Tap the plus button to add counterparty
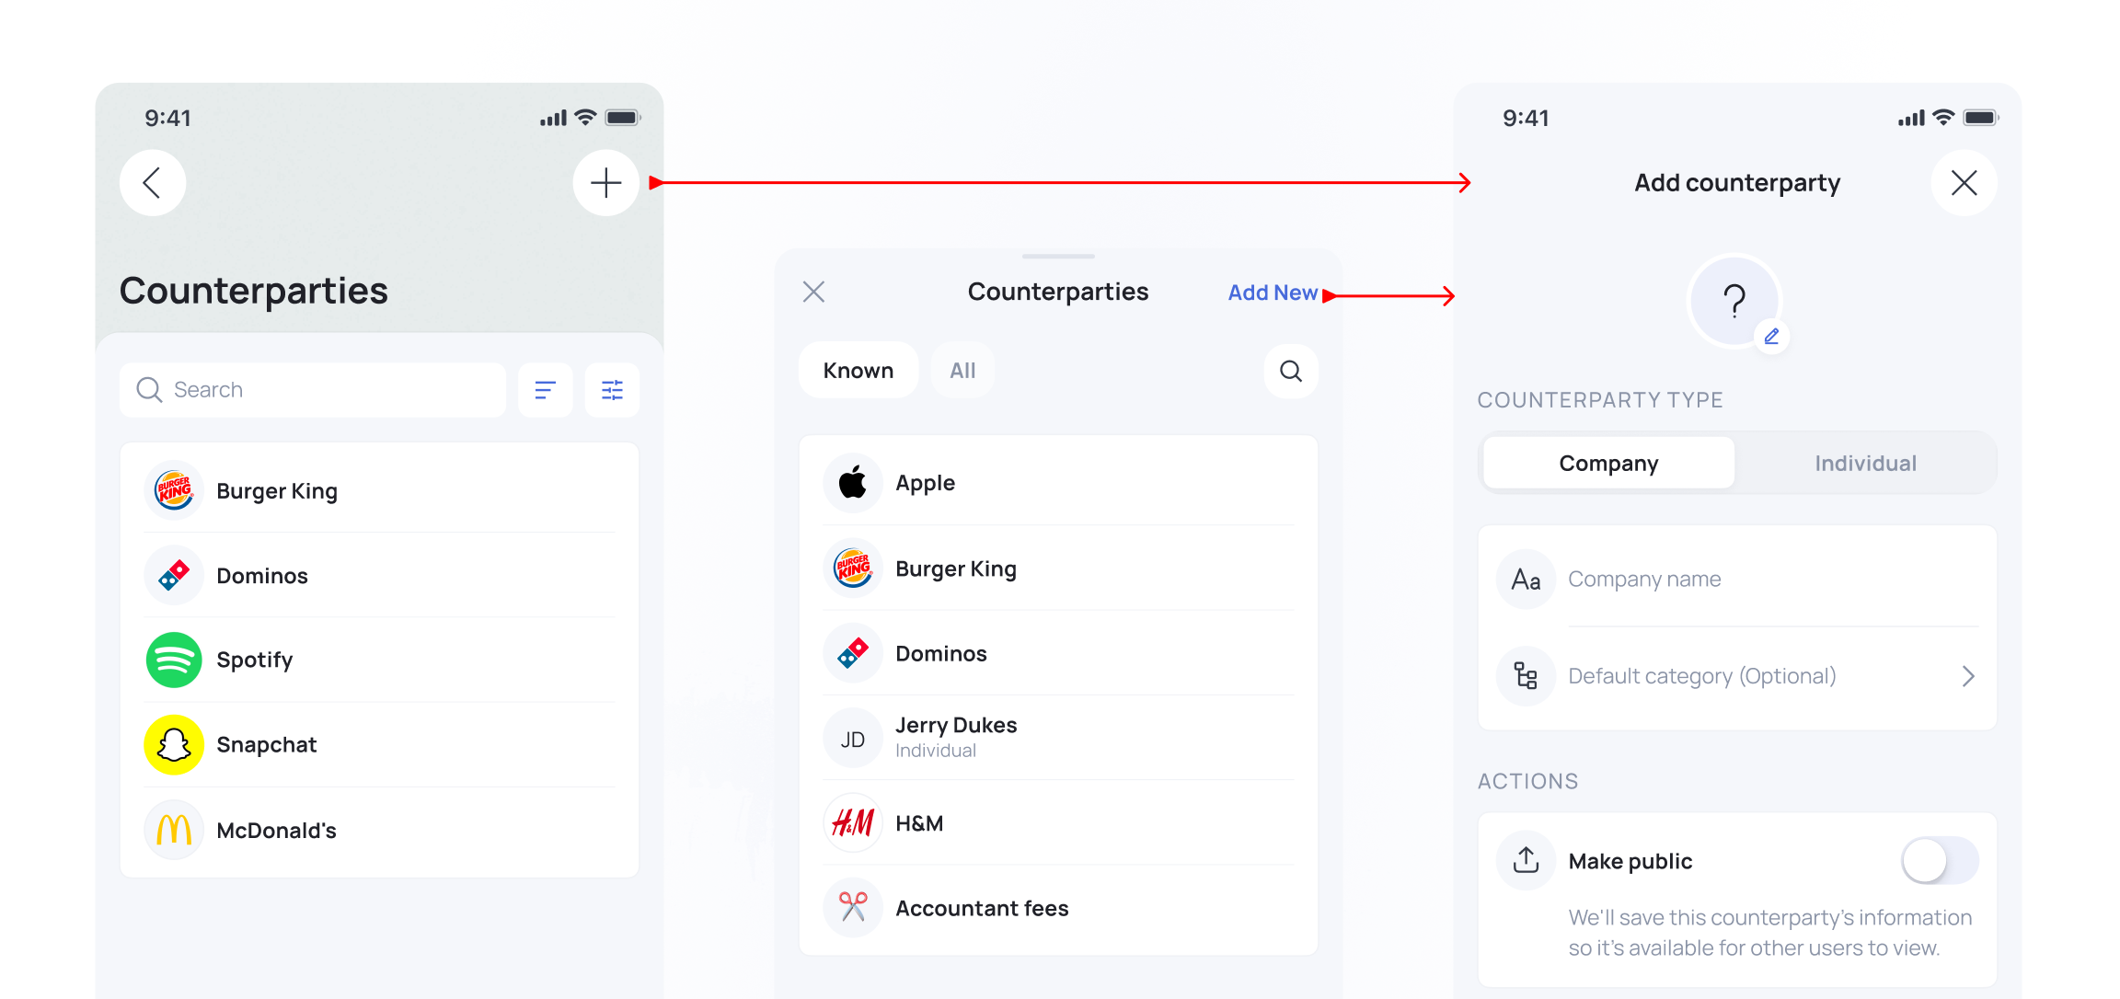2120x999 pixels. 605,183
